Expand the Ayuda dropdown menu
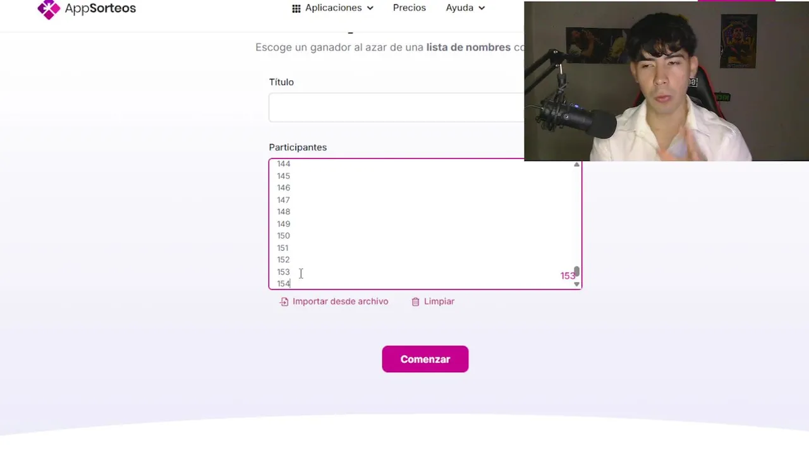 tap(465, 8)
